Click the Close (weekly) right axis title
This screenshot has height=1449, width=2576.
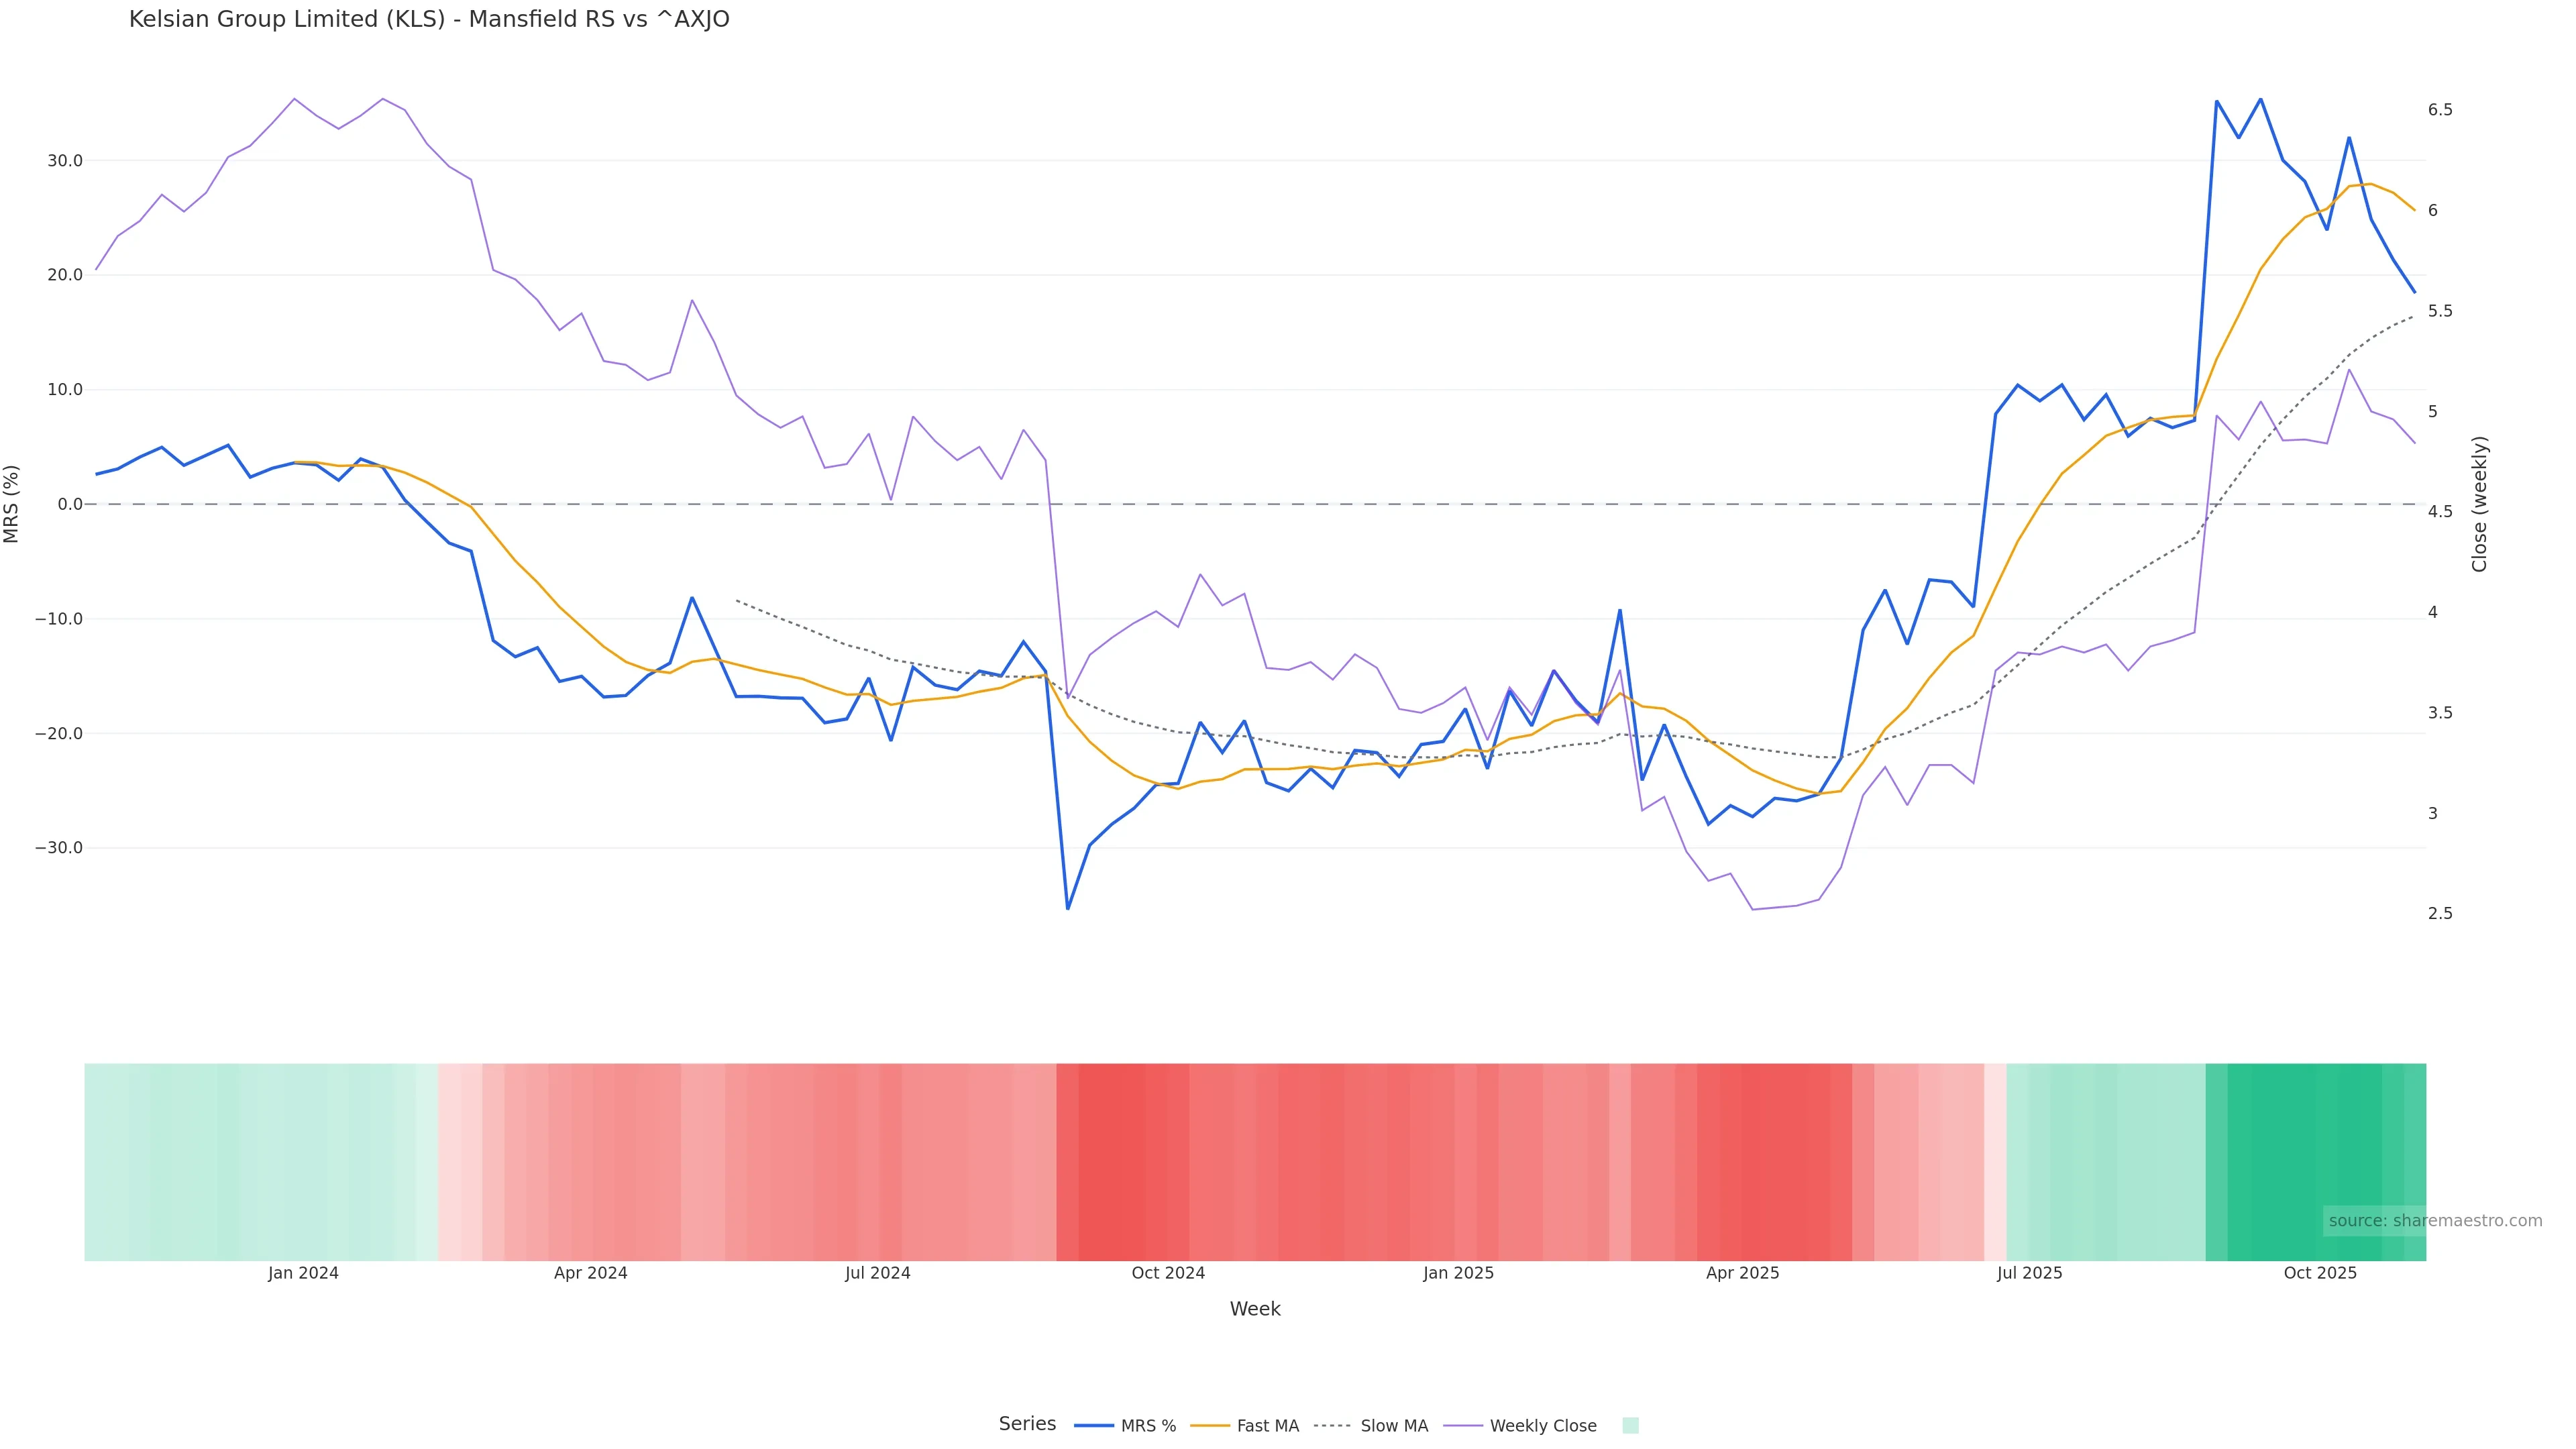2479,504
